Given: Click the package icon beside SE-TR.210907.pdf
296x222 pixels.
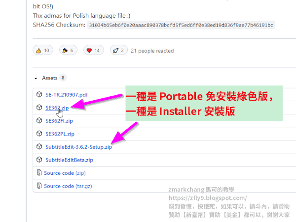Looking at the screenshot, I should 39,94.
